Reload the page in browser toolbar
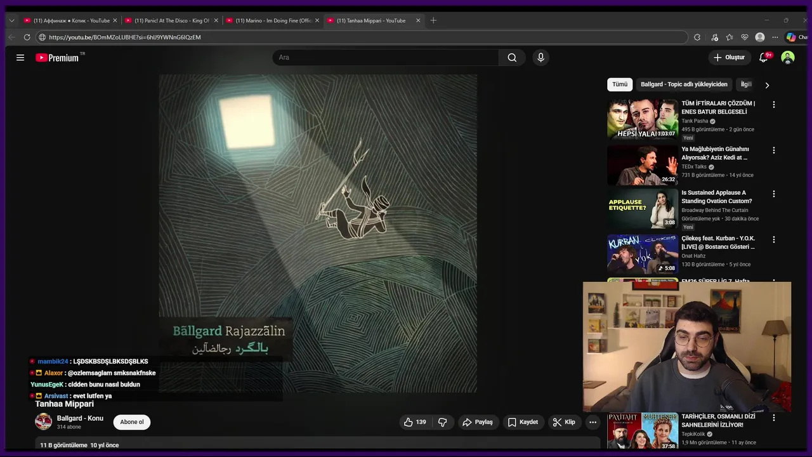This screenshot has width=812, height=457. pyautogui.click(x=27, y=37)
